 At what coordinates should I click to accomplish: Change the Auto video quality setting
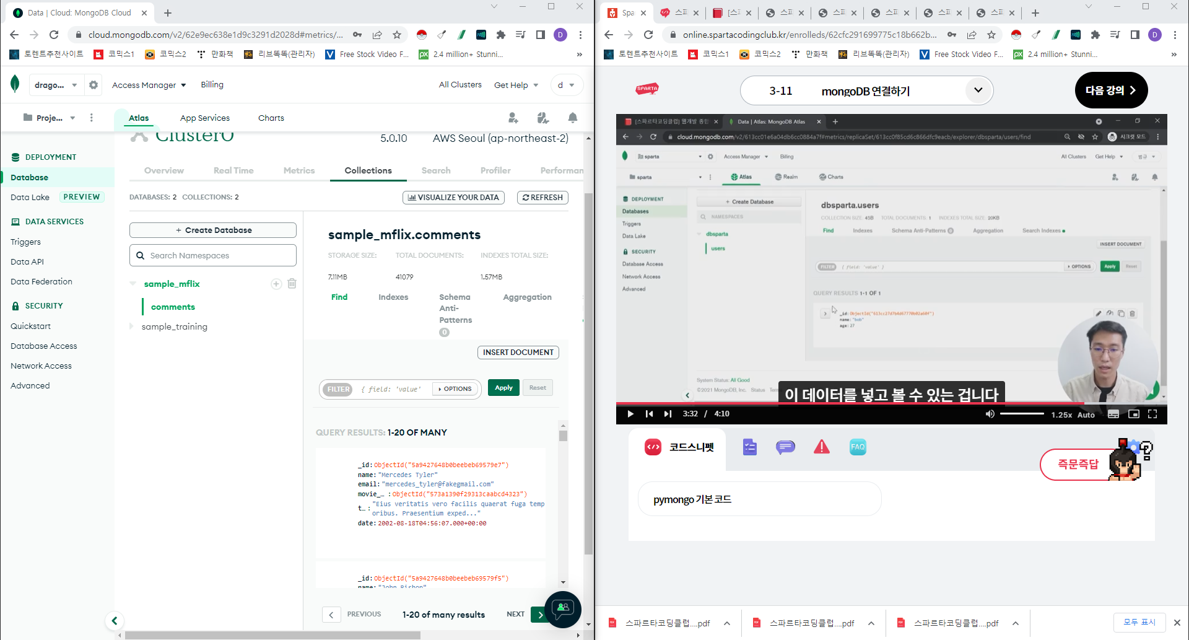(1086, 414)
